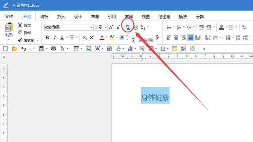The height and width of the screenshot is (142, 253).
Task: Switch to the 换肤 tab
Action: (x=183, y=17)
